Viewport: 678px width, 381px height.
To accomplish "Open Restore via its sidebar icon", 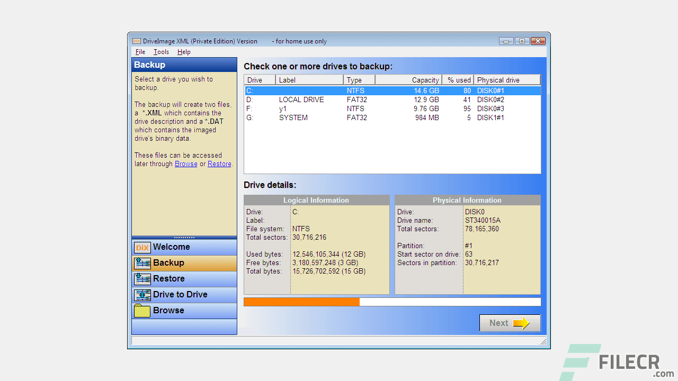I will [142, 279].
